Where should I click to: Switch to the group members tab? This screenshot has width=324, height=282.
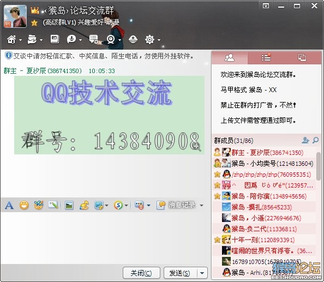click(x=229, y=58)
